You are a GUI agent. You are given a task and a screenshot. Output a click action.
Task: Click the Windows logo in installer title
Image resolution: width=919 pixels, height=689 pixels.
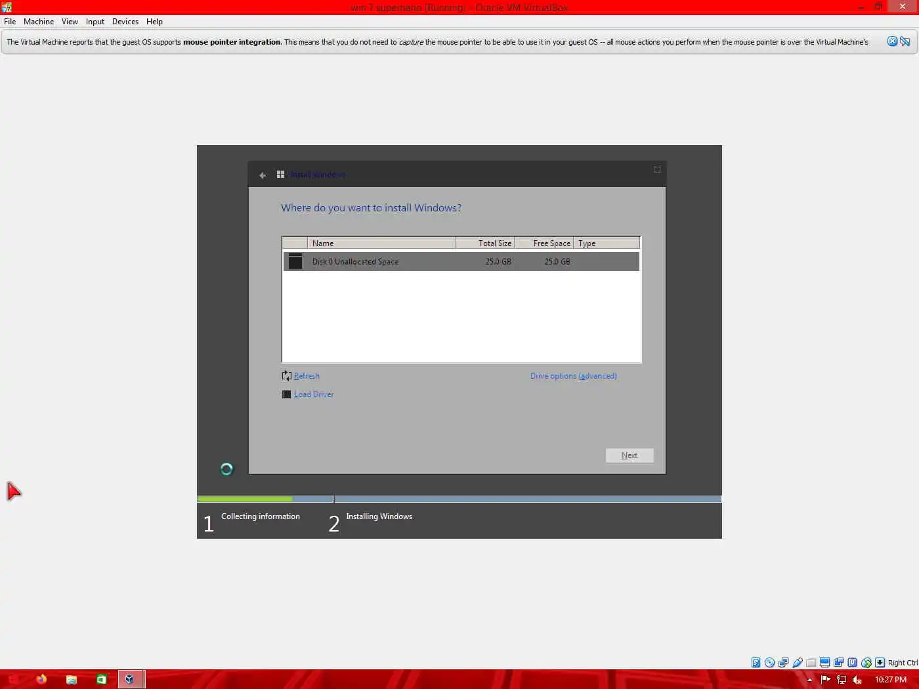280,175
